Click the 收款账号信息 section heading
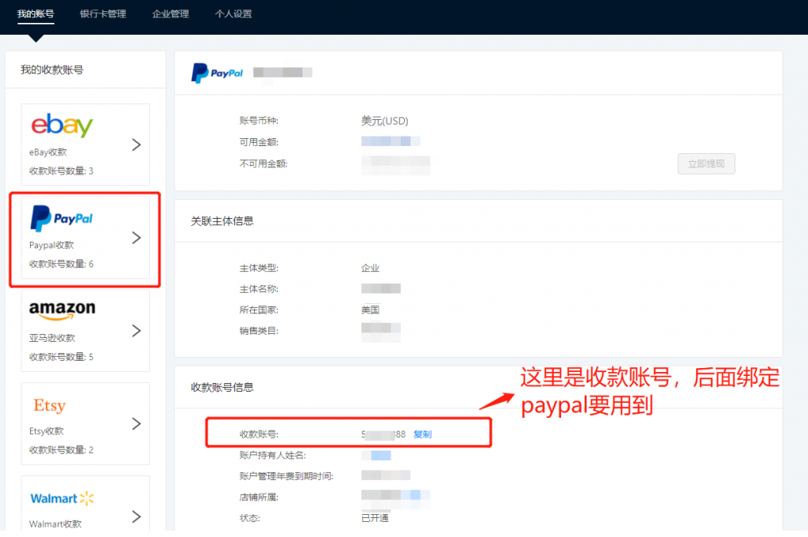Screen dimensions: 808x537 tap(222, 388)
